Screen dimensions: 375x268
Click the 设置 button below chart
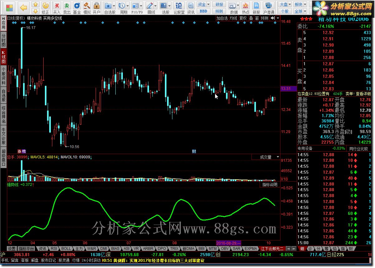tap(12, 249)
